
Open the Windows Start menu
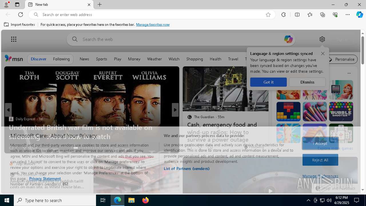click(7, 200)
